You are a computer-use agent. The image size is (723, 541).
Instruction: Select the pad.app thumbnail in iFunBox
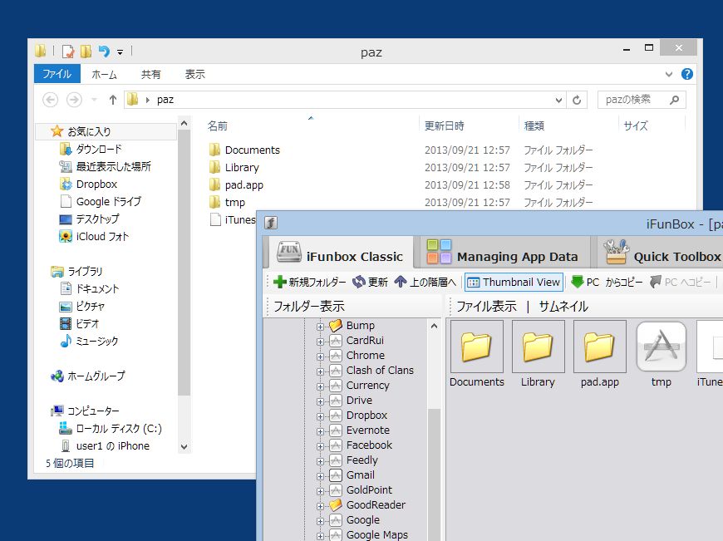click(x=599, y=354)
